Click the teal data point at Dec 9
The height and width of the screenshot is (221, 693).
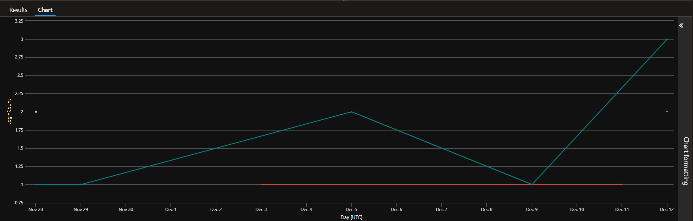[x=532, y=184]
